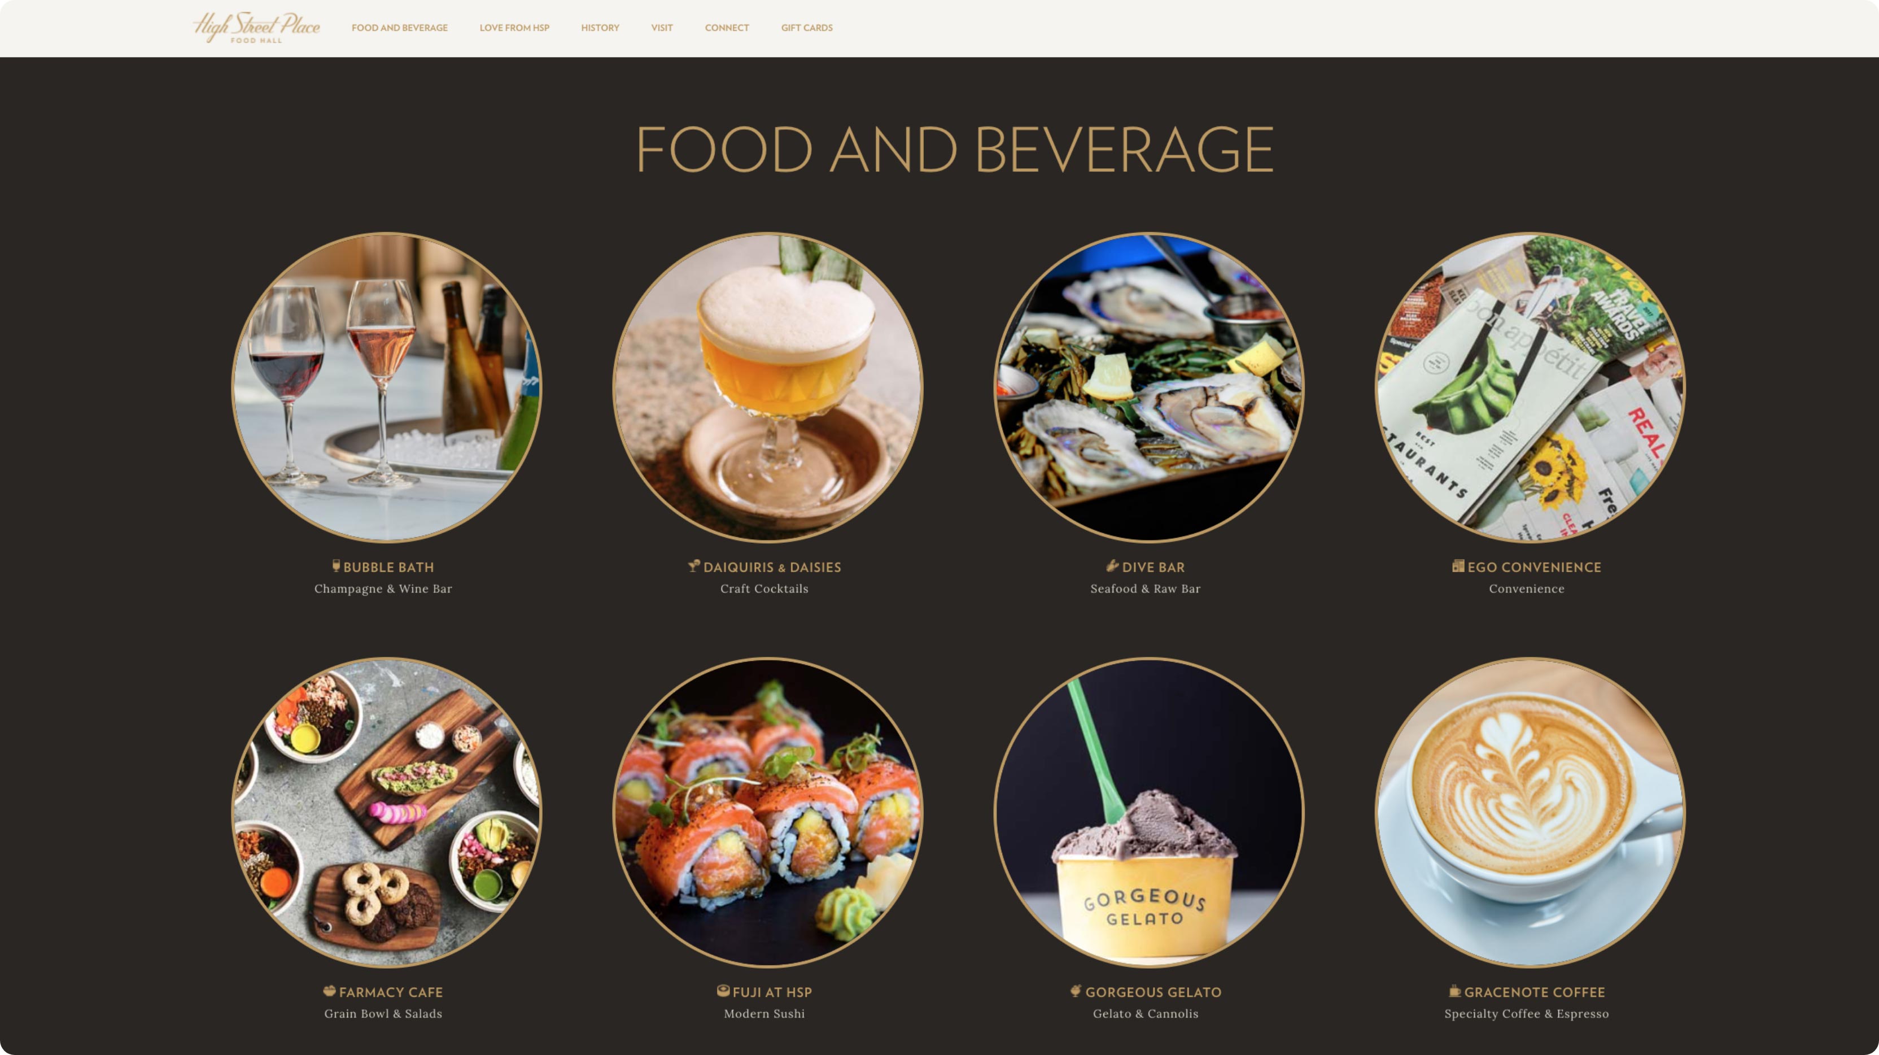Click the store icon beside Ego Convenience
Viewport: 1879px width, 1055px height.
[x=1458, y=565]
